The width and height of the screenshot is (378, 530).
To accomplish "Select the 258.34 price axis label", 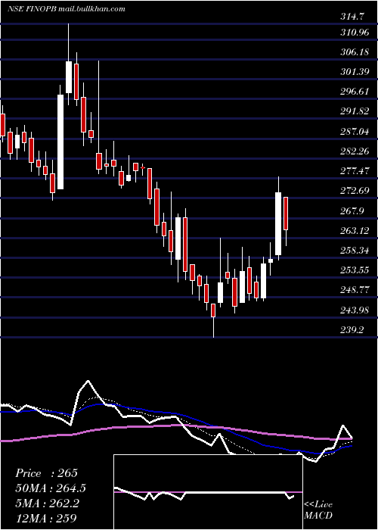I will click(355, 251).
